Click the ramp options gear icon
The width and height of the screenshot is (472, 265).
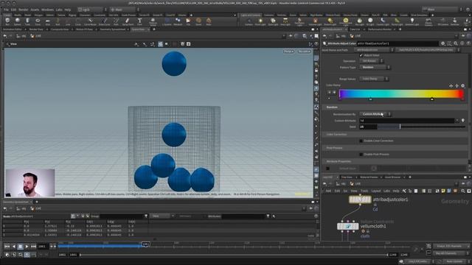point(463,86)
